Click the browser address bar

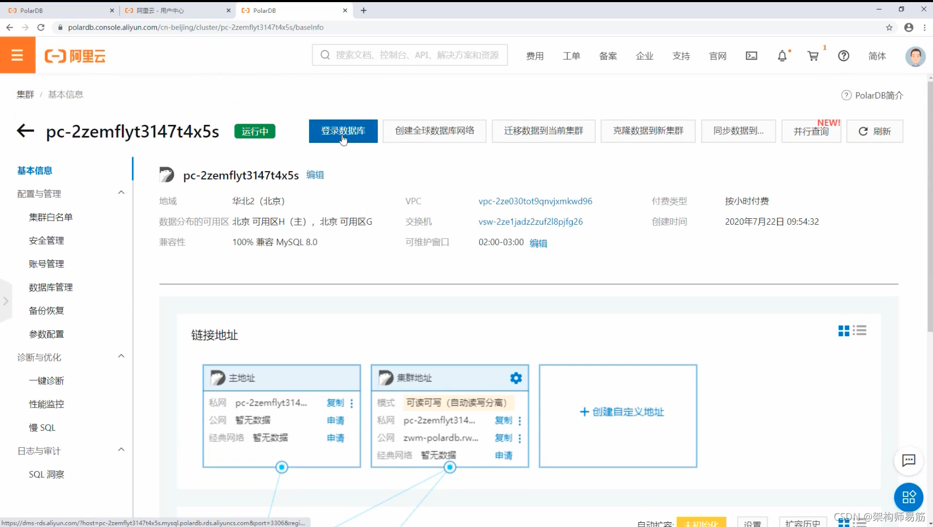point(468,27)
